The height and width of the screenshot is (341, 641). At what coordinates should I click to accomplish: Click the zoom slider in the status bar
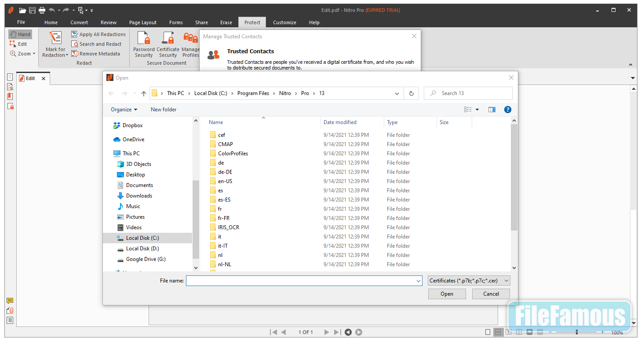576,332
